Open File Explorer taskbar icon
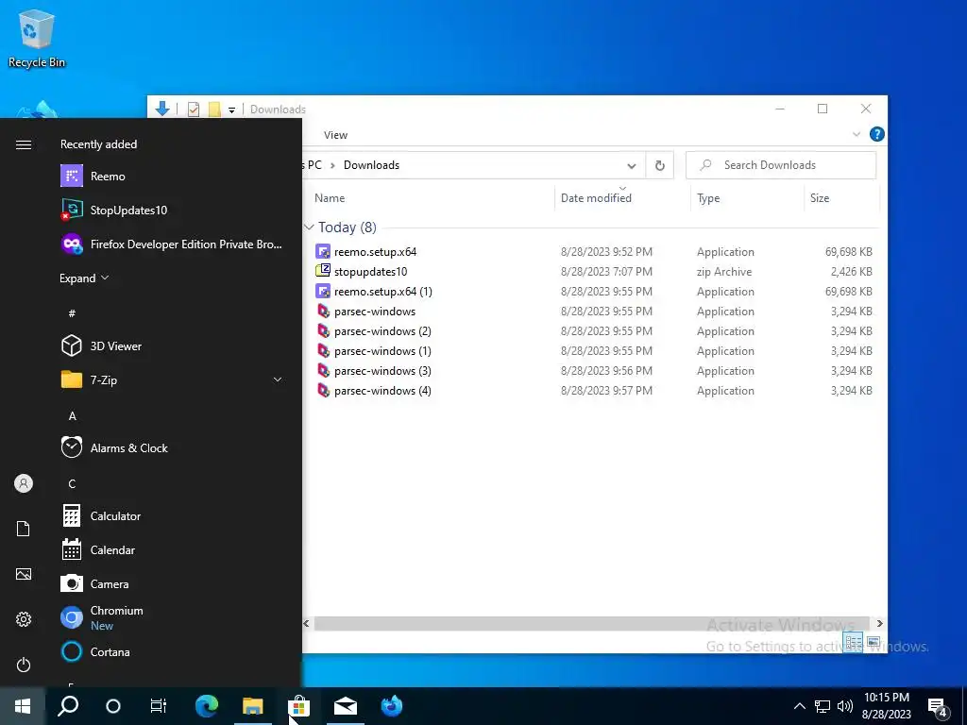Image resolution: width=967 pixels, height=725 pixels. pos(253,706)
